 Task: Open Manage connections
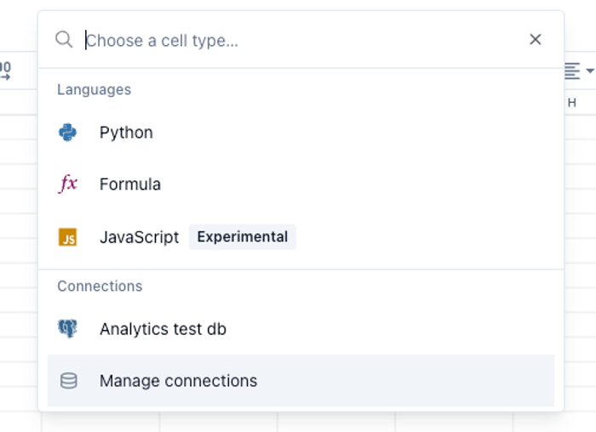click(178, 381)
